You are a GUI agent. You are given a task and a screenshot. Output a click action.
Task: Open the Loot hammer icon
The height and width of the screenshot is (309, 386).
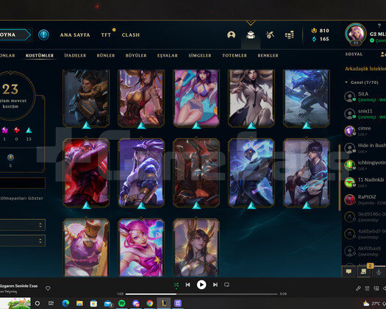click(x=270, y=35)
